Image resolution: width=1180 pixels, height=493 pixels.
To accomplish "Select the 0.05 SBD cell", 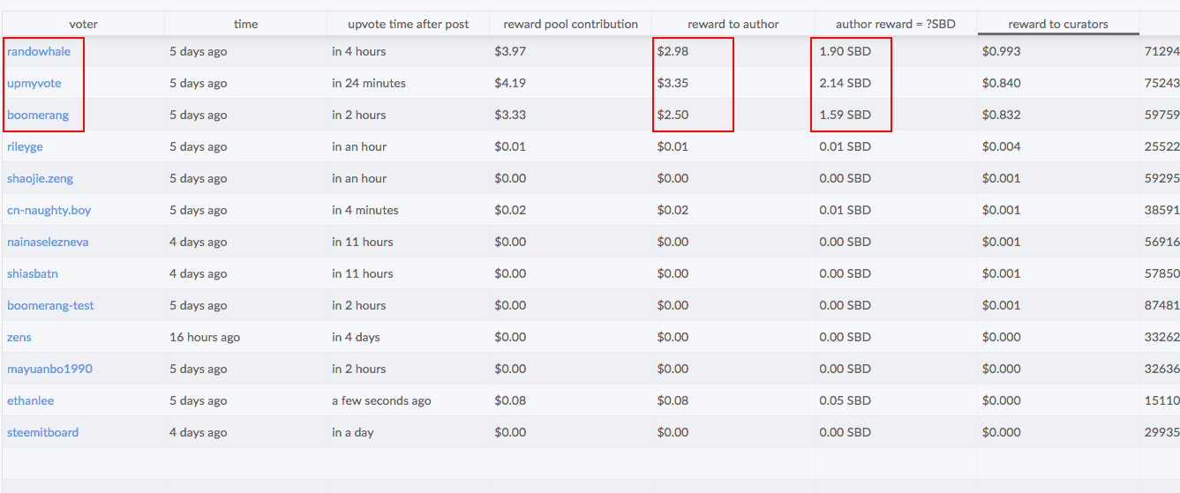I will (896, 400).
